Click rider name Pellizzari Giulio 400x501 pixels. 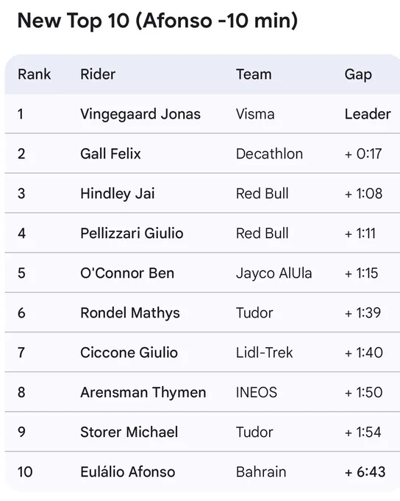click(132, 234)
